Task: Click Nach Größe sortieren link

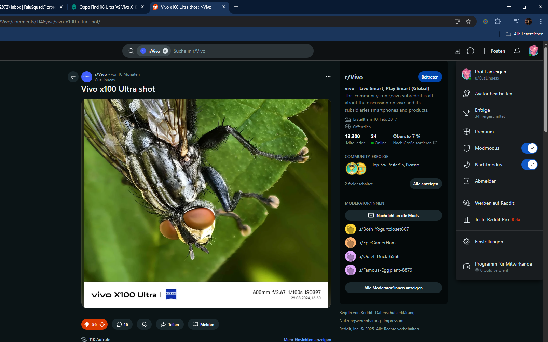Action: [415, 143]
